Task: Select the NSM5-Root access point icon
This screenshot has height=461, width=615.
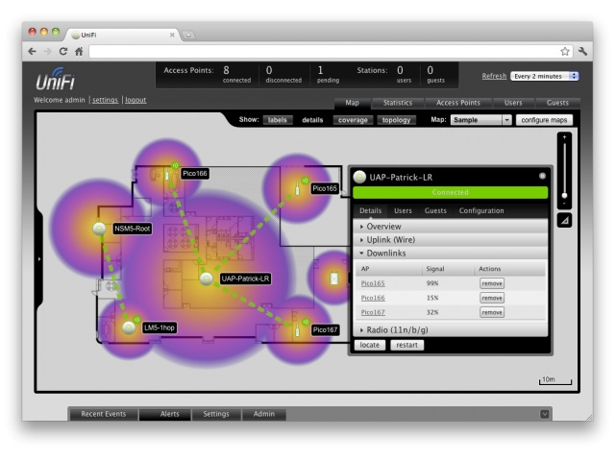Action: coord(99,229)
